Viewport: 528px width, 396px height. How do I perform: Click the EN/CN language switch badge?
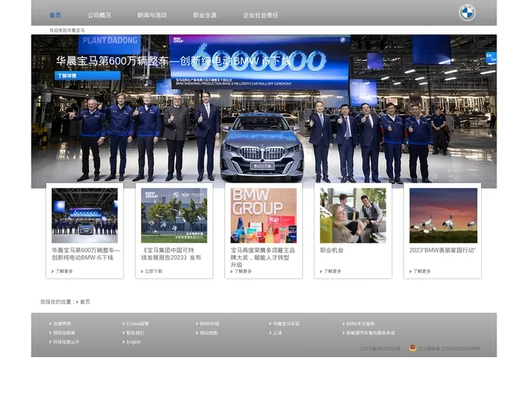point(491,58)
